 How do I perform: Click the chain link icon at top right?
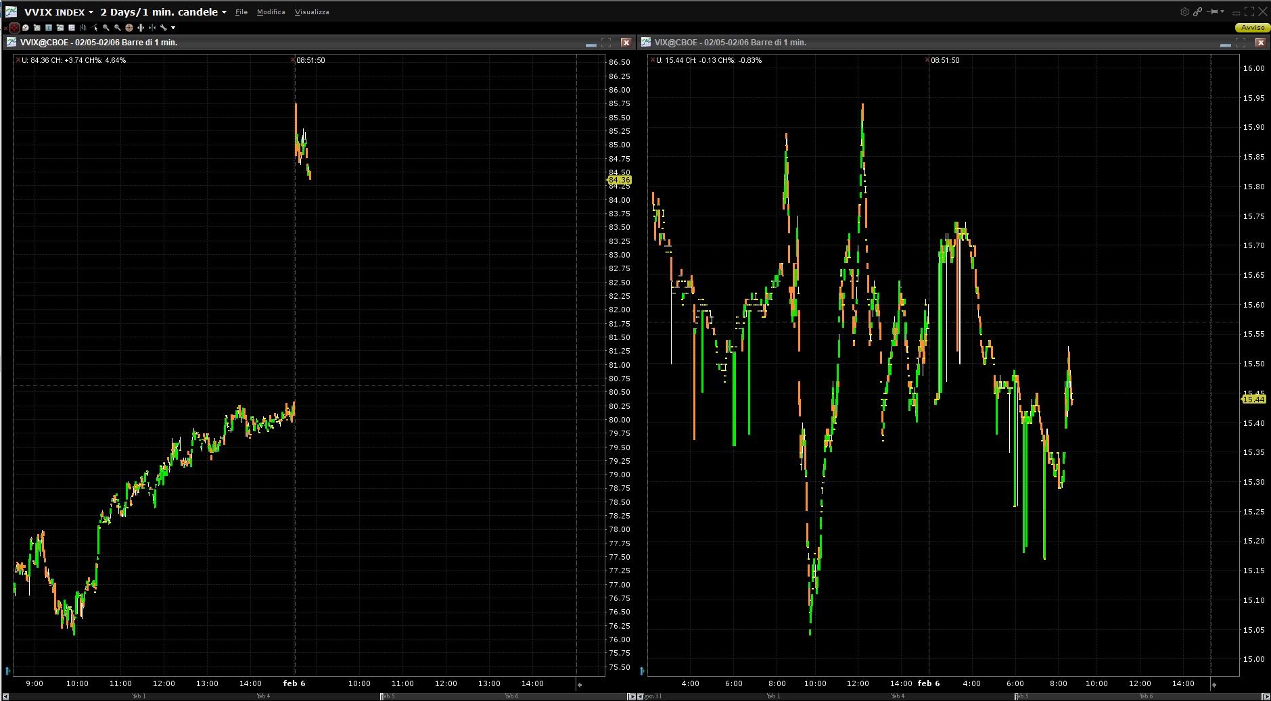(x=1197, y=11)
